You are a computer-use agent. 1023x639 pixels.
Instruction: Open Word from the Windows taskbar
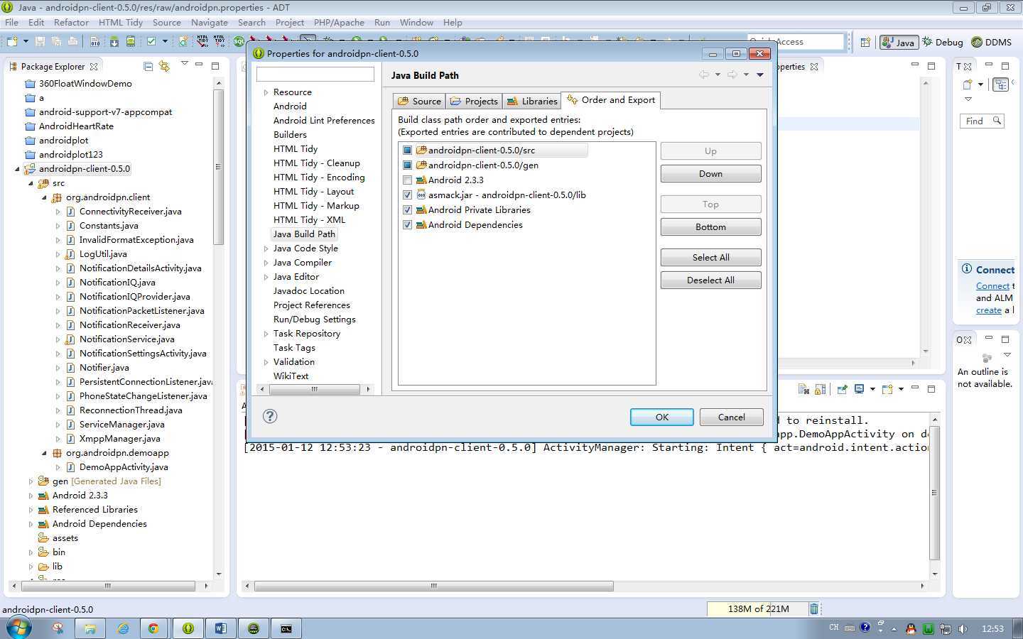click(x=220, y=628)
